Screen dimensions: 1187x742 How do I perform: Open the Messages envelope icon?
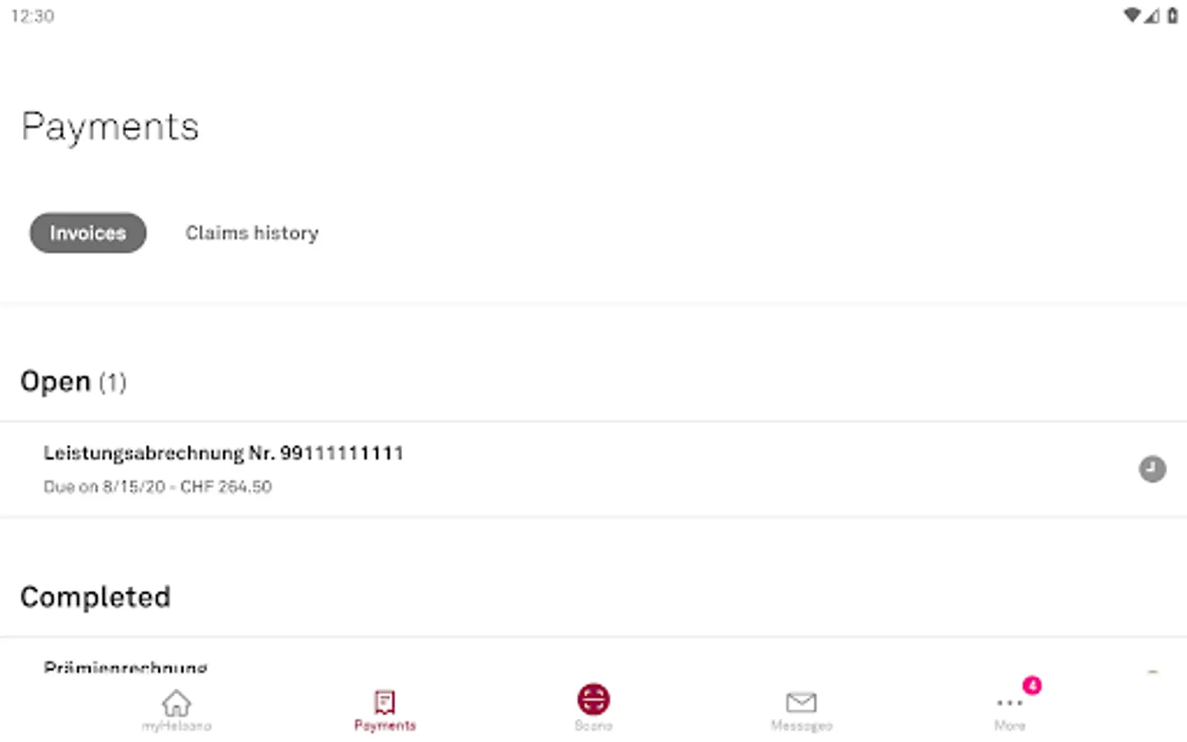801,702
